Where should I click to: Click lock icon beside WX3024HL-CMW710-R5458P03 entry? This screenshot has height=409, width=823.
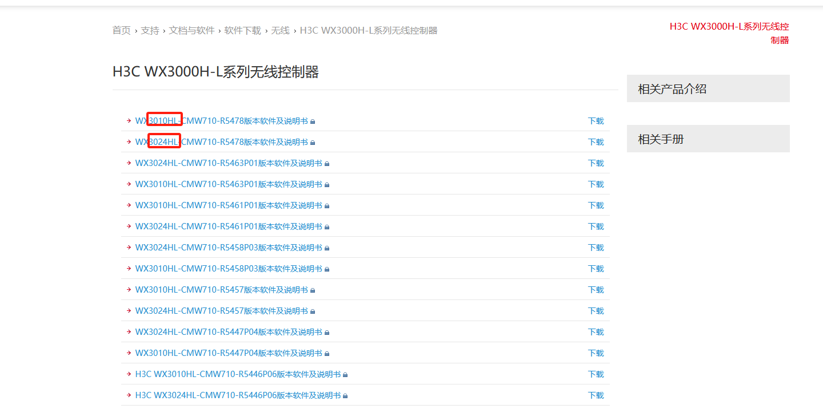[x=327, y=248]
